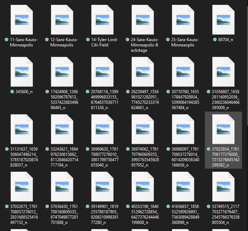Select the 12-Sara-Kauss-Minneapolis image file icon
This screenshot has width=248, height=231.
62,19
